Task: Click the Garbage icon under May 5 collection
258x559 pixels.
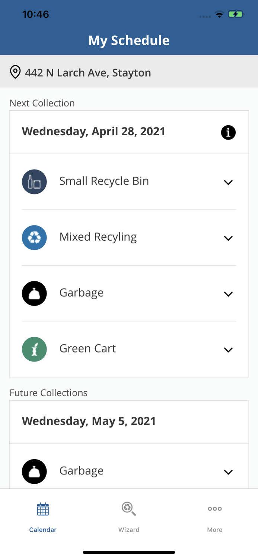Action: pos(34,471)
